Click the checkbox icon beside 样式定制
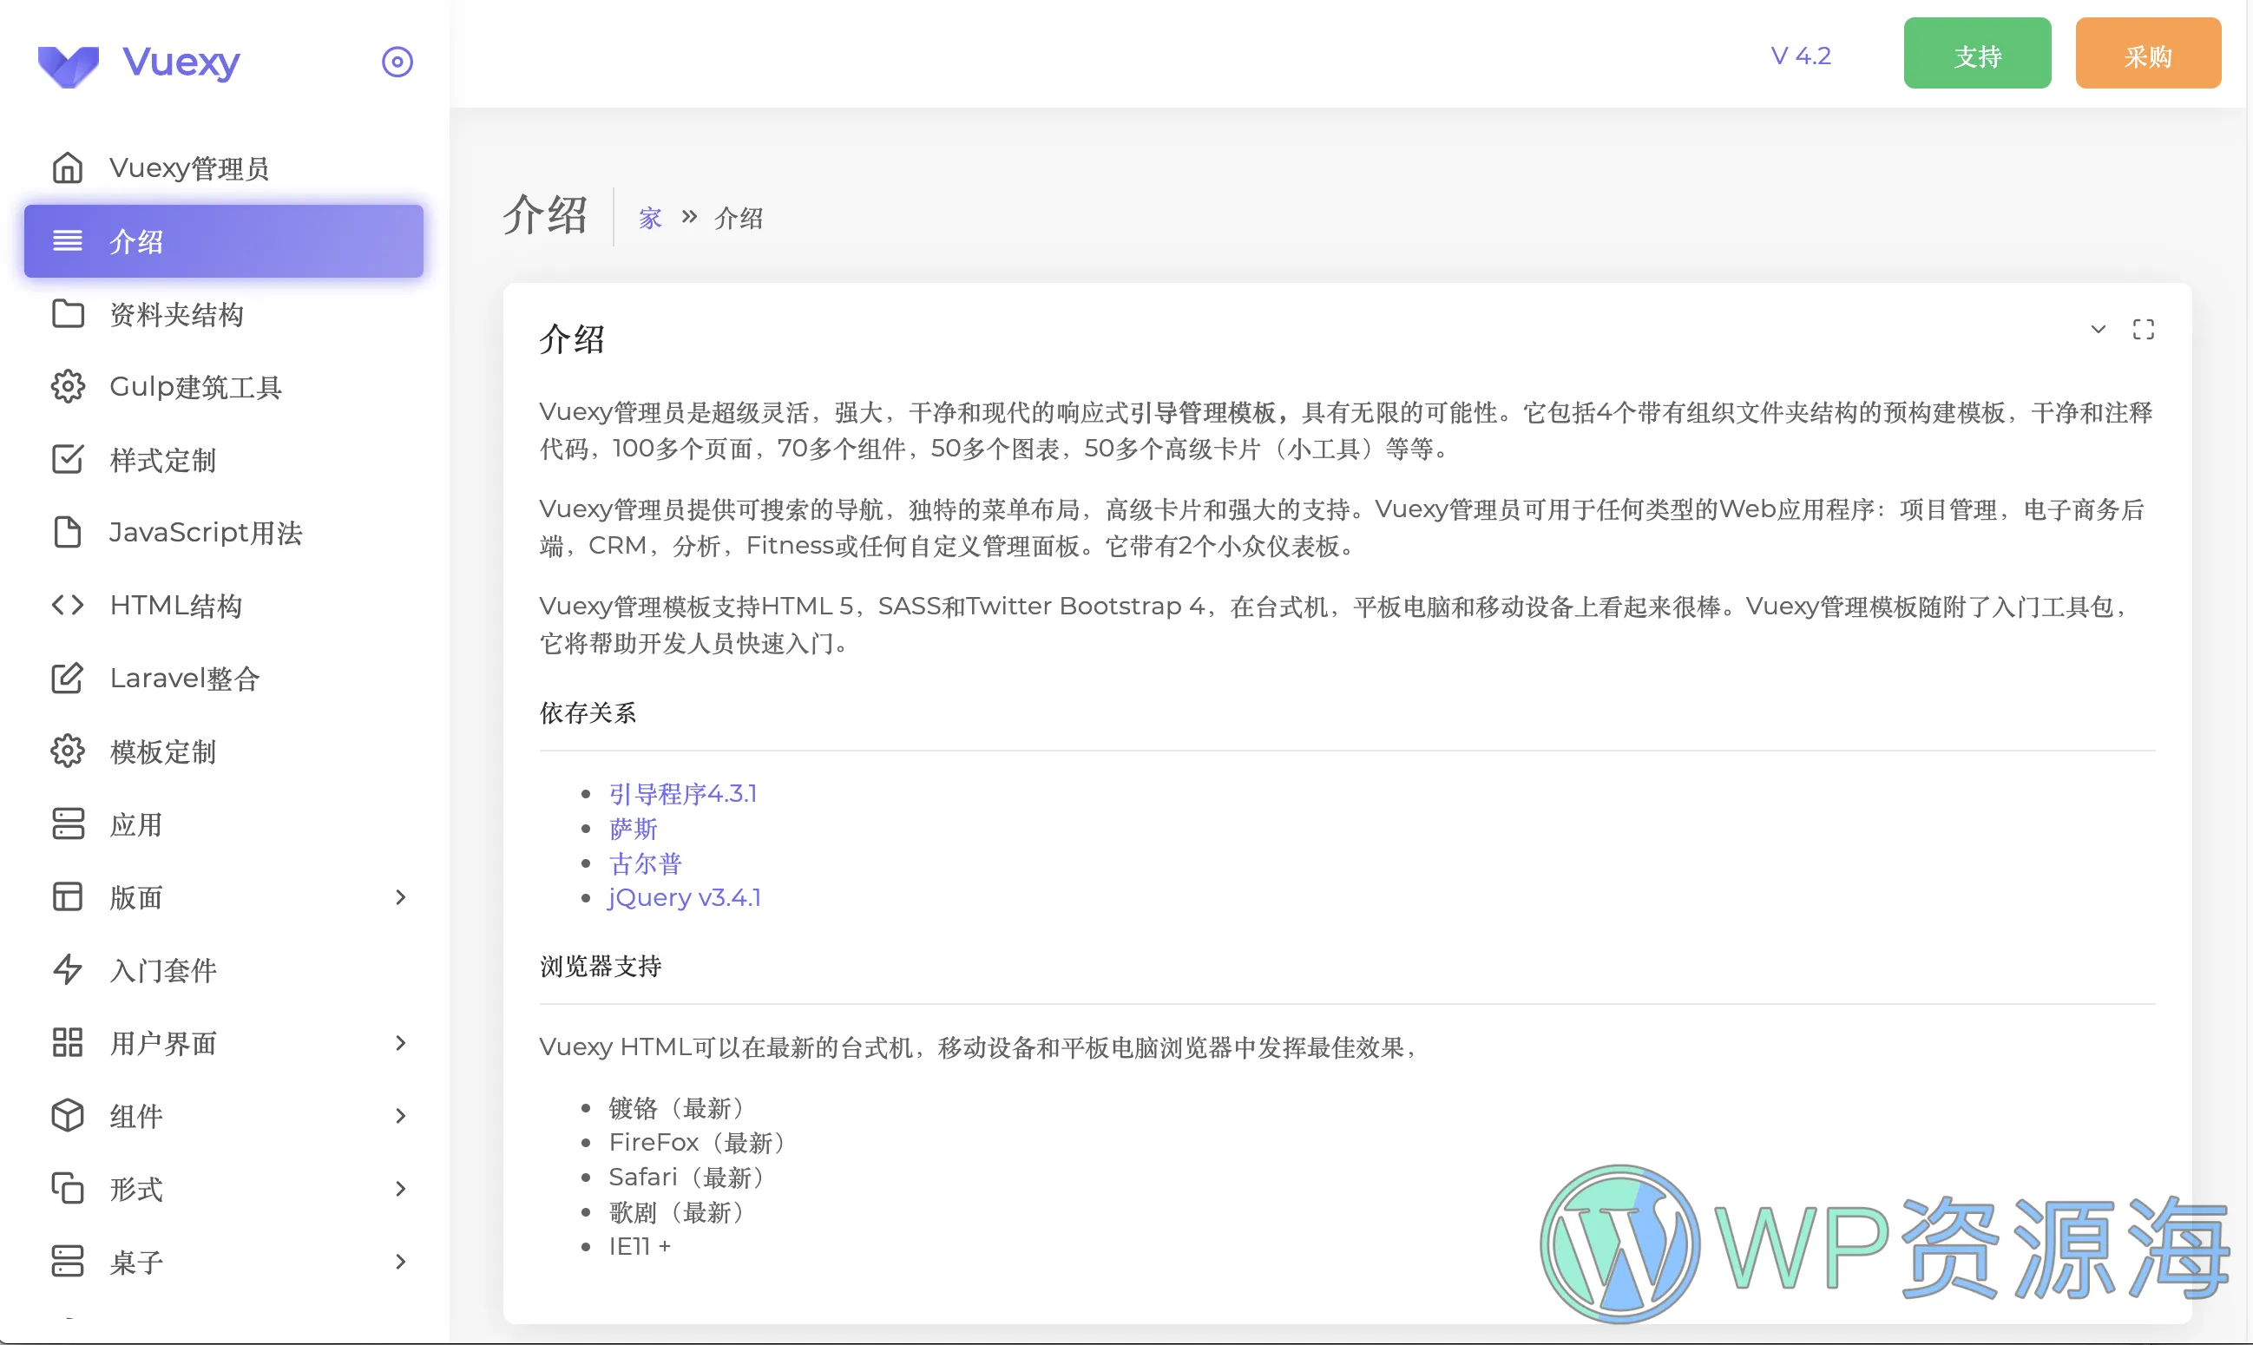This screenshot has width=2253, height=1345. coord(68,460)
